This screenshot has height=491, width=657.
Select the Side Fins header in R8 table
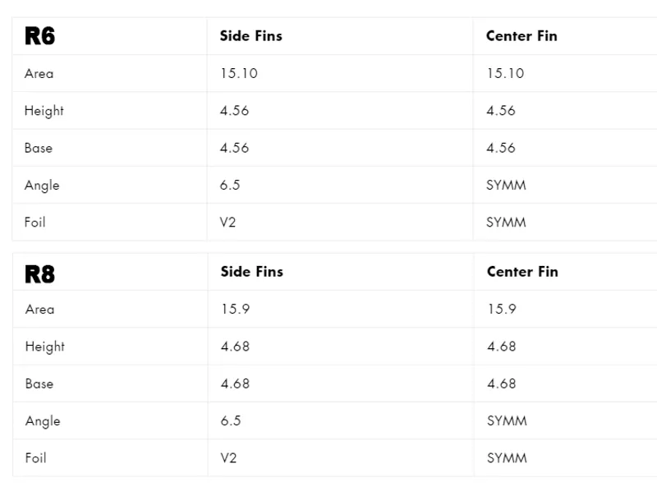(x=251, y=272)
